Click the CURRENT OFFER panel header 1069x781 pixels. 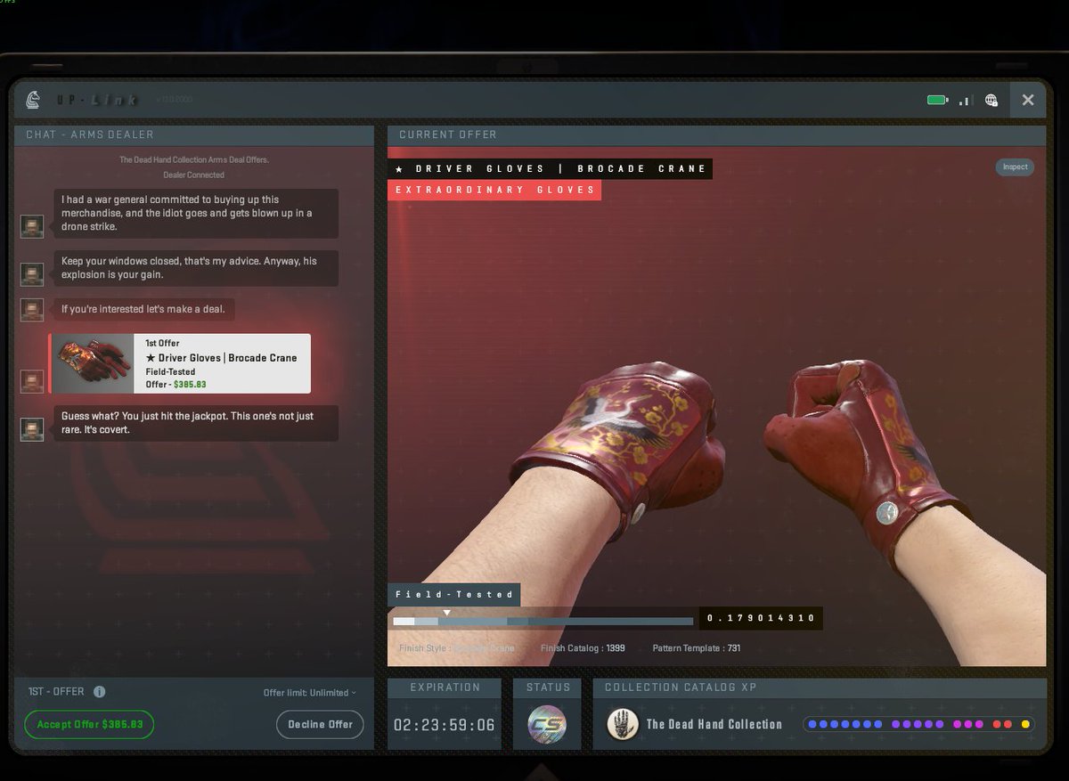click(716, 134)
